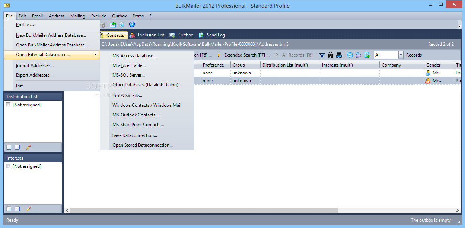The width and height of the screenshot is (465, 228).
Task: Open the ? help menu
Action: click(150, 16)
